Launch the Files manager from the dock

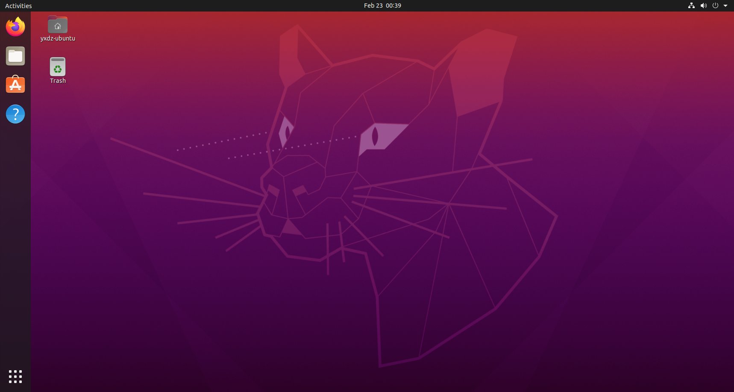[15, 56]
